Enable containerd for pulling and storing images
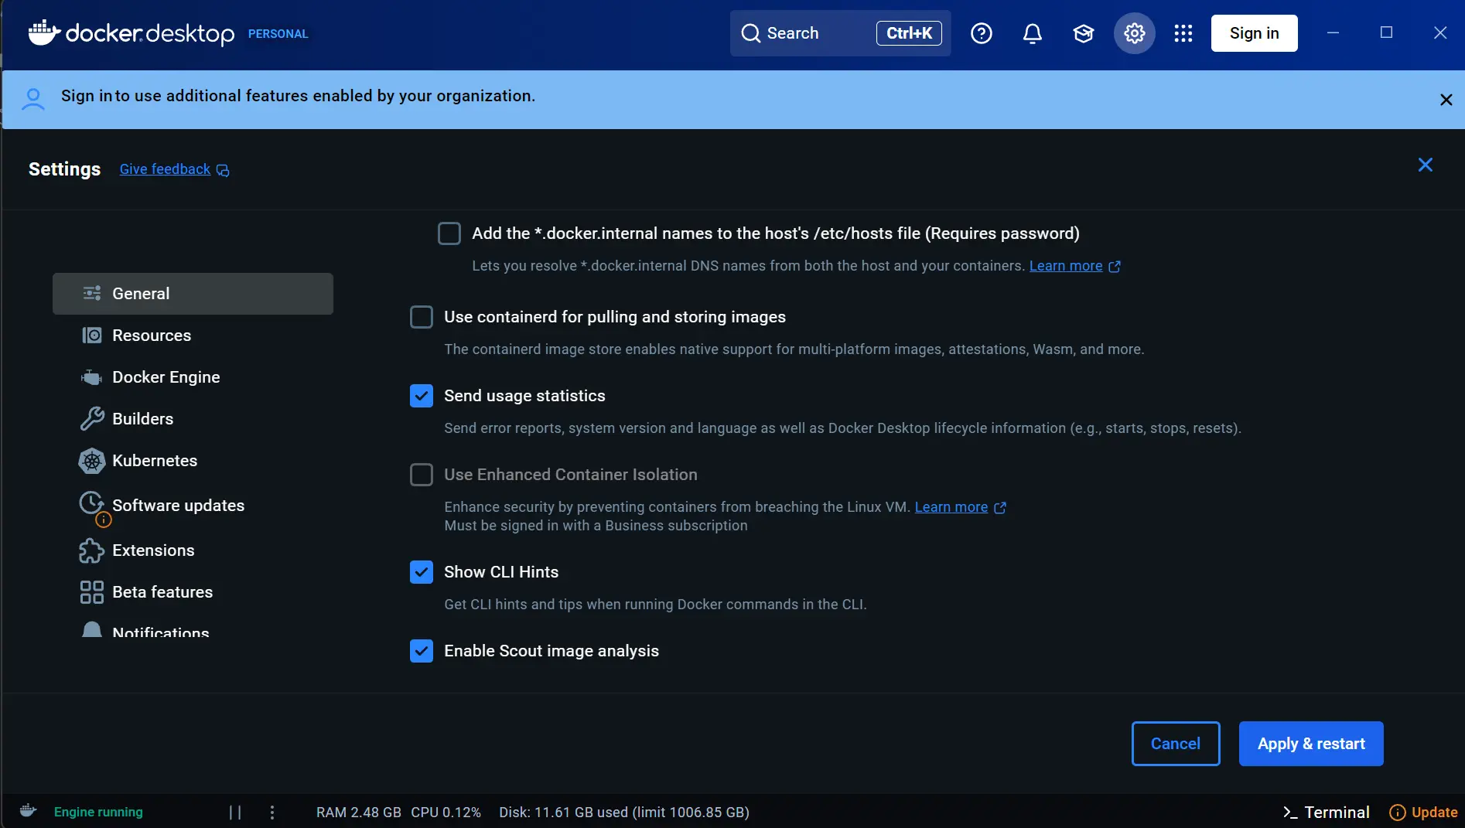1465x828 pixels. [422, 317]
